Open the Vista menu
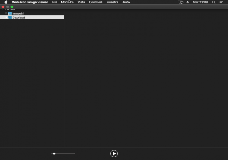 [81, 2]
